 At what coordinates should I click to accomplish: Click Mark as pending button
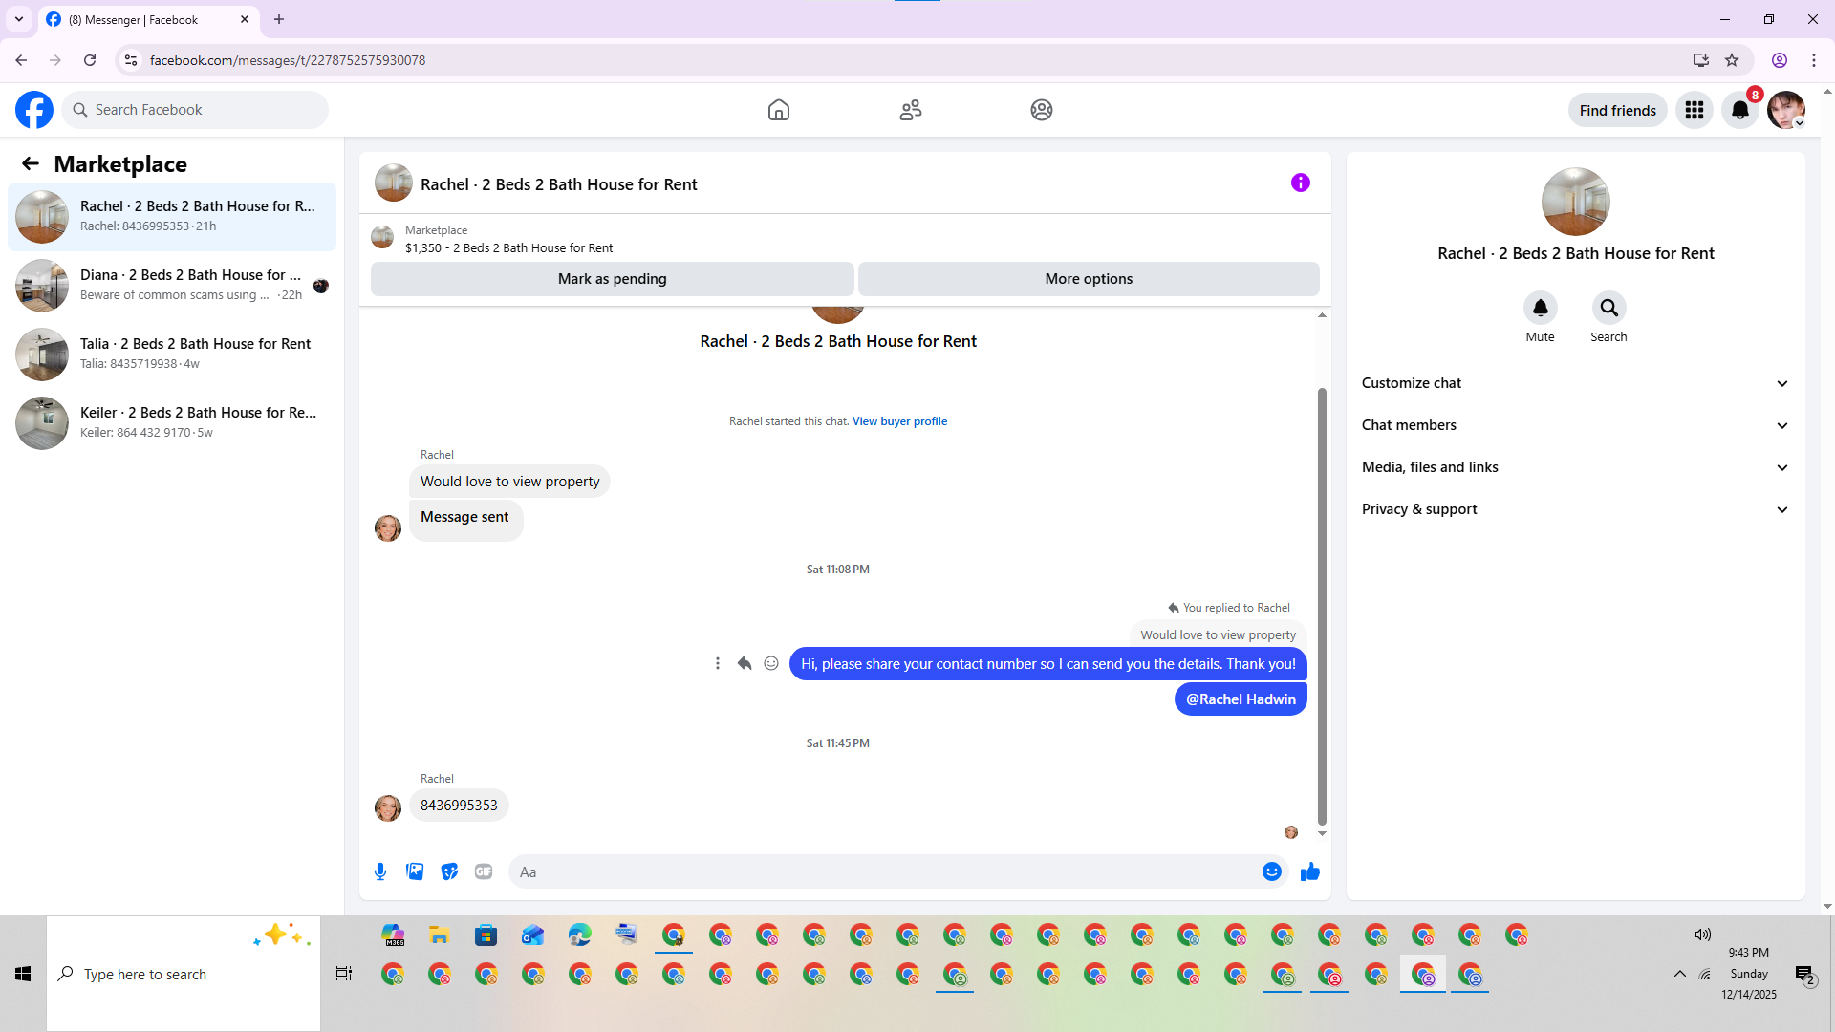tap(612, 279)
